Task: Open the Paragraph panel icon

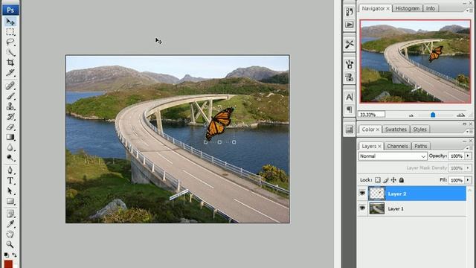Action: click(350, 109)
